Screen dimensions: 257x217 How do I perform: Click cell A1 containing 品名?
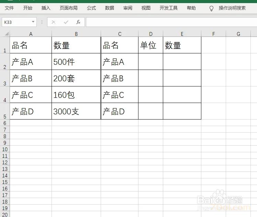[31, 45]
